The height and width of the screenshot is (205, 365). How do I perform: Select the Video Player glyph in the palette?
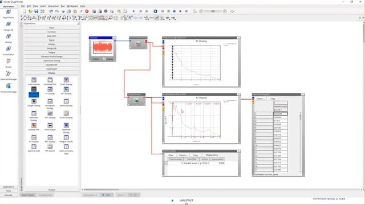point(50,126)
